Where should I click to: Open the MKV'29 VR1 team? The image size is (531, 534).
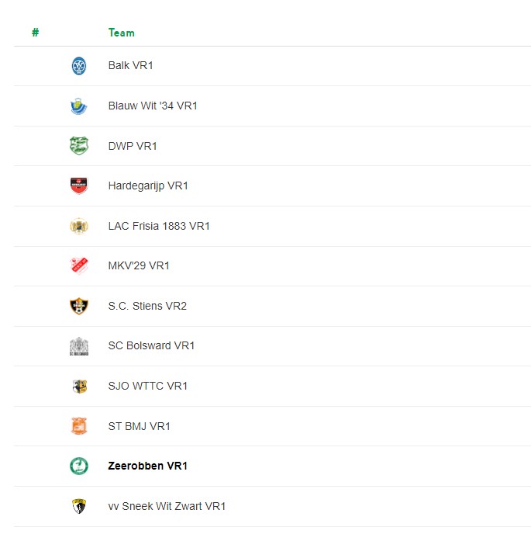[x=139, y=265]
